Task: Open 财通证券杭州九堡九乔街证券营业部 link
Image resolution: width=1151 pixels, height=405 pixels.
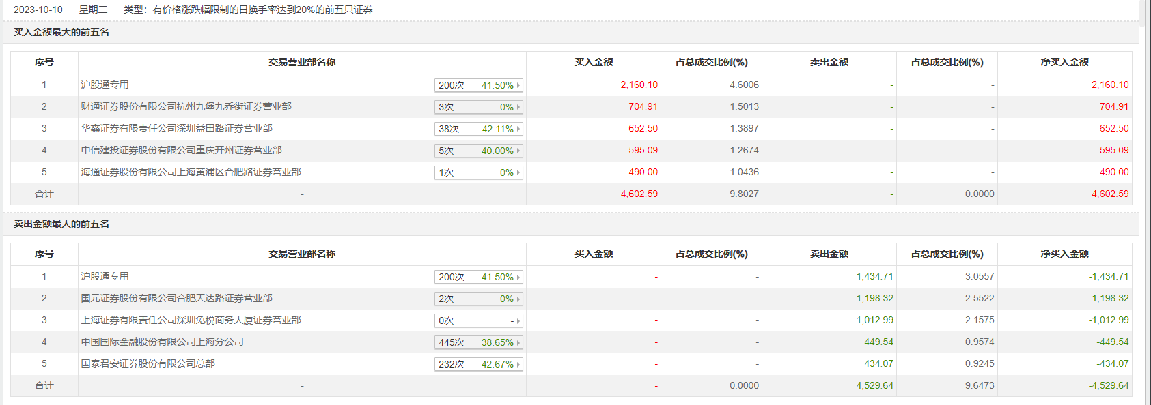Action: pyautogui.click(x=186, y=107)
